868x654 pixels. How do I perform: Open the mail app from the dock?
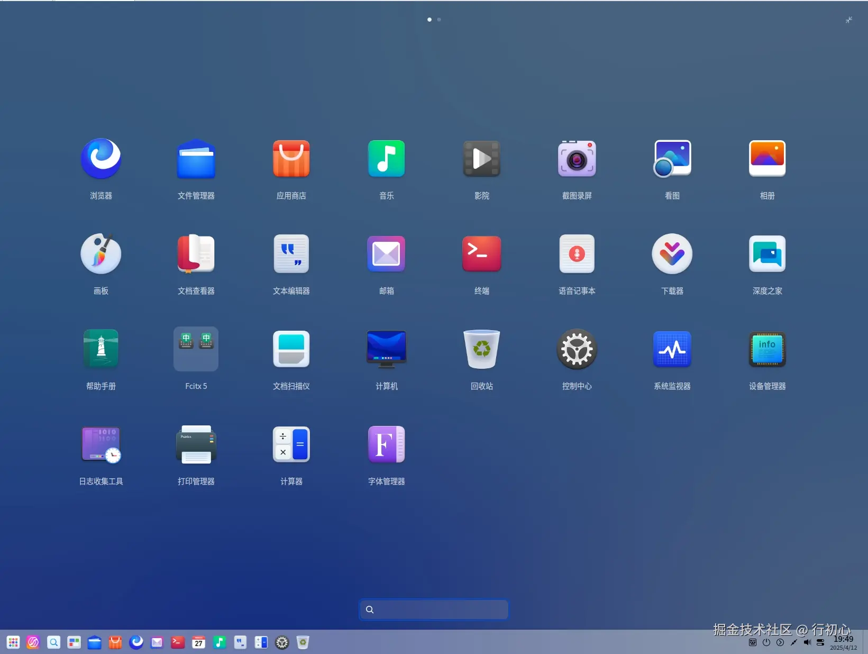157,642
